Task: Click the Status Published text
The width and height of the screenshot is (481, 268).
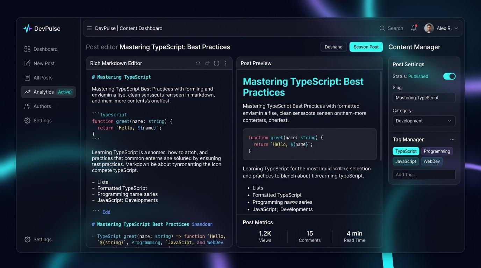Action: click(410, 76)
